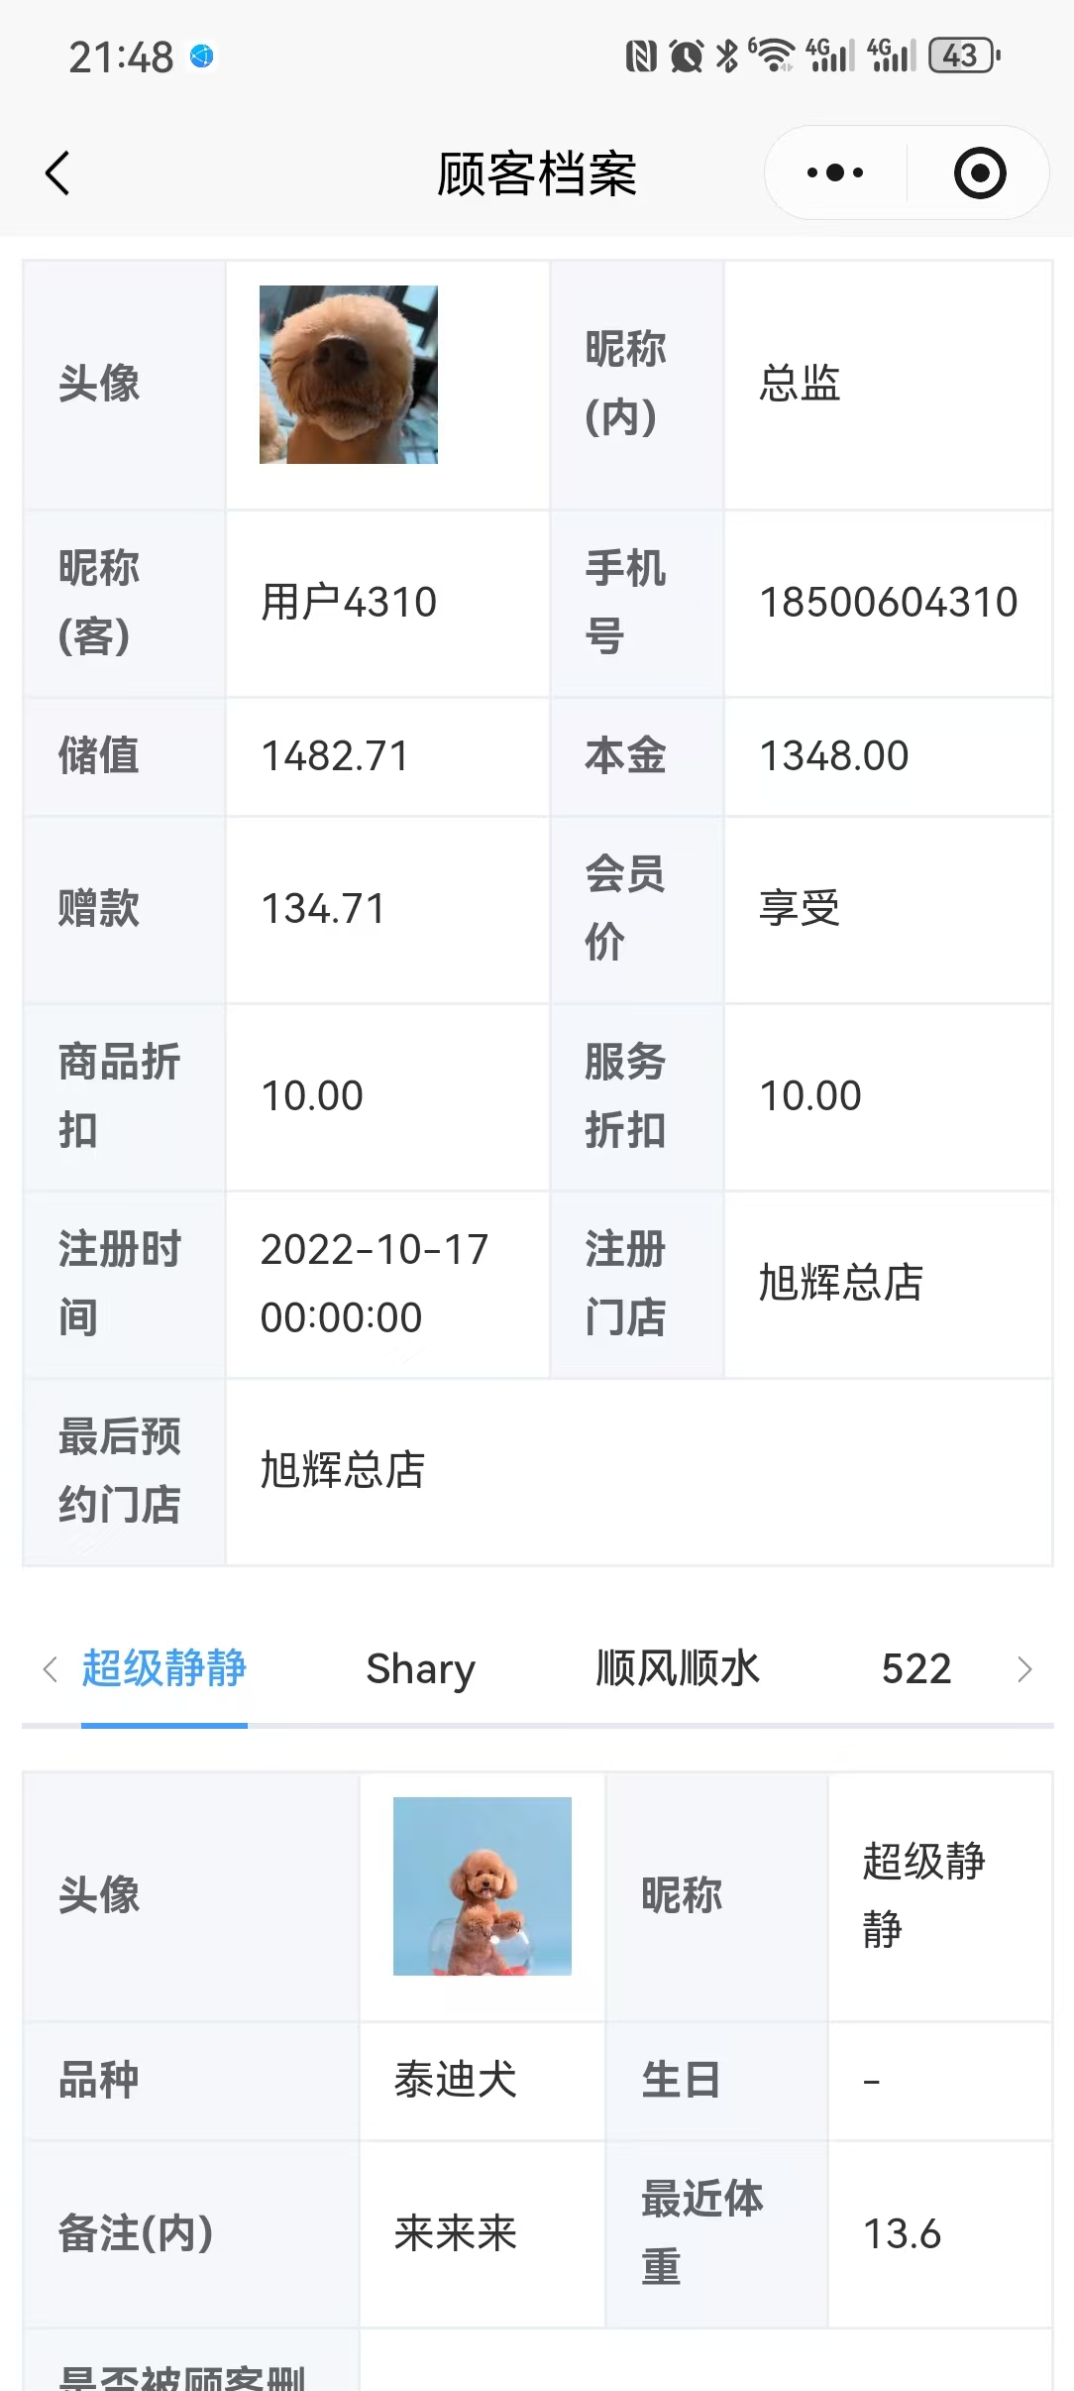This screenshot has width=1074, height=2391.
Task: Tap the mini program close circle icon
Action: (x=979, y=173)
